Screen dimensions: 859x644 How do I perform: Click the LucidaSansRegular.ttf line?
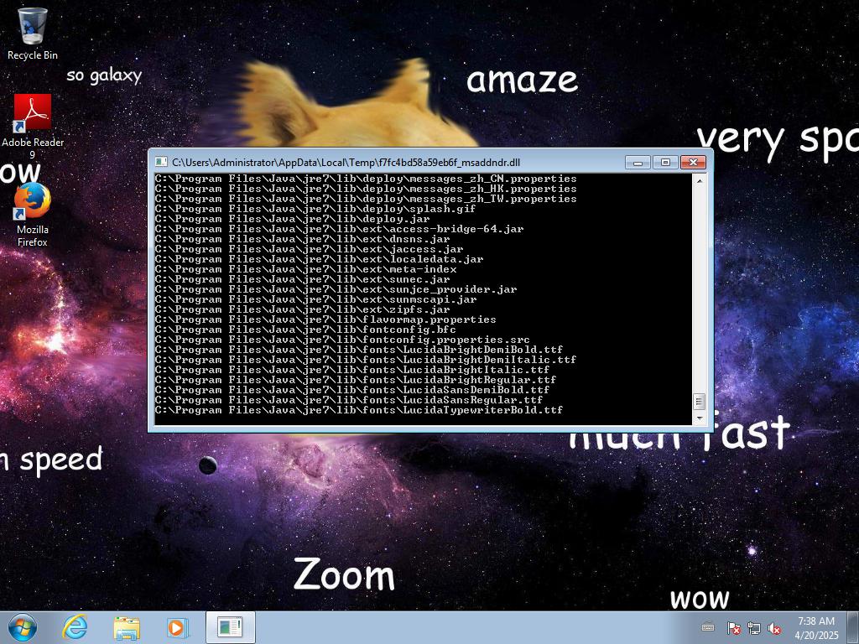[349, 400]
